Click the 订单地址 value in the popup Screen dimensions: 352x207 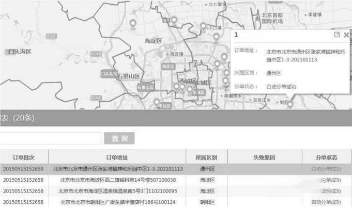tap(306, 56)
